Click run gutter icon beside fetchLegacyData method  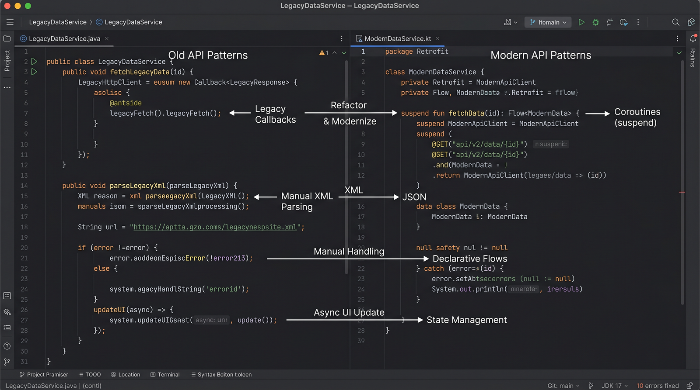coord(34,72)
